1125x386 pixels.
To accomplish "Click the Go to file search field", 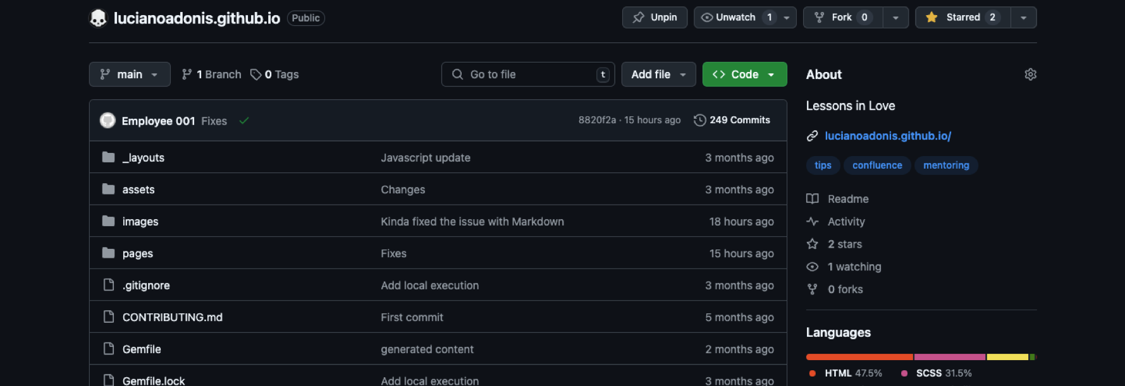I will pyautogui.click(x=528, y=75).
